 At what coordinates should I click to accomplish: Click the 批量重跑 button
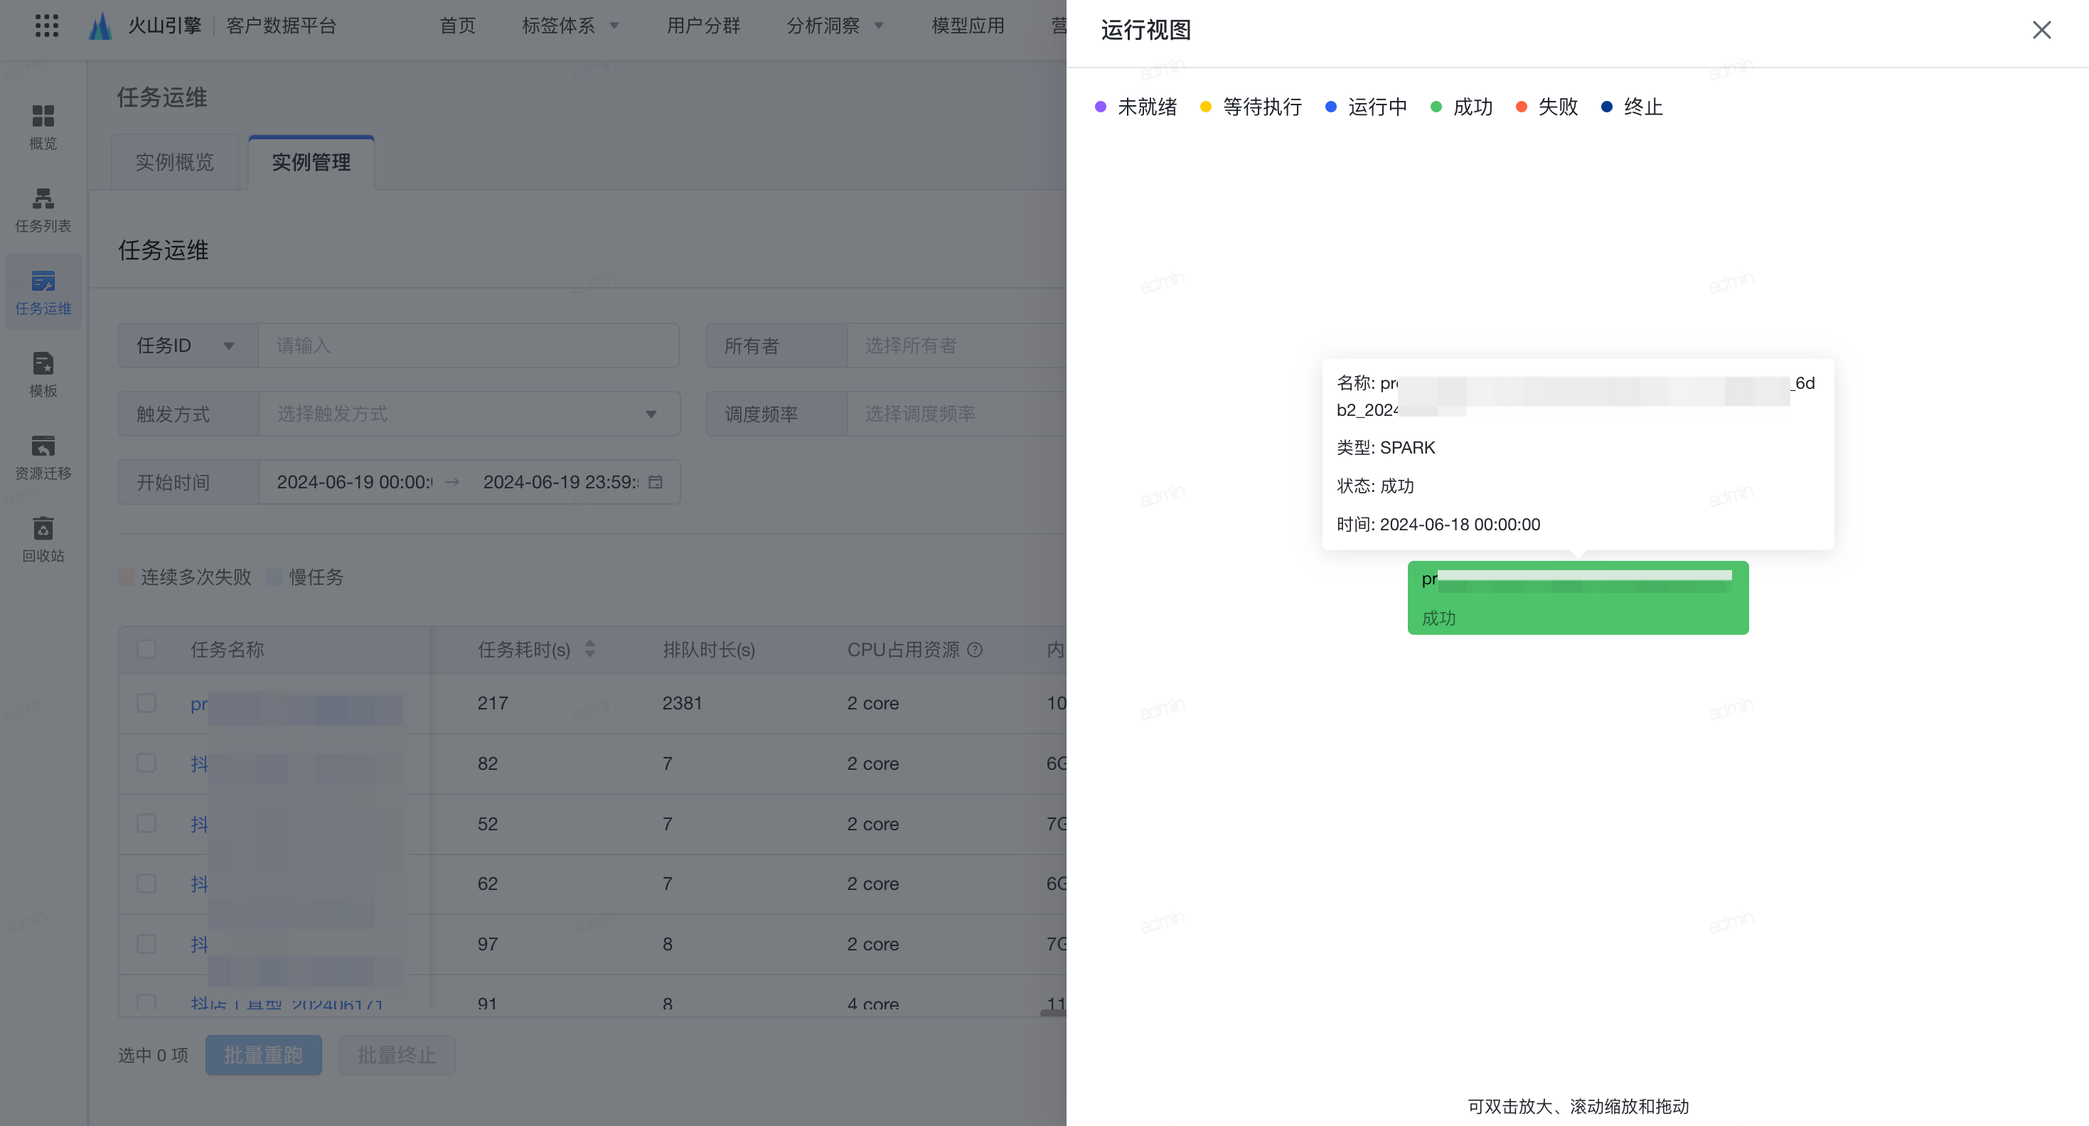[264, 1056]
